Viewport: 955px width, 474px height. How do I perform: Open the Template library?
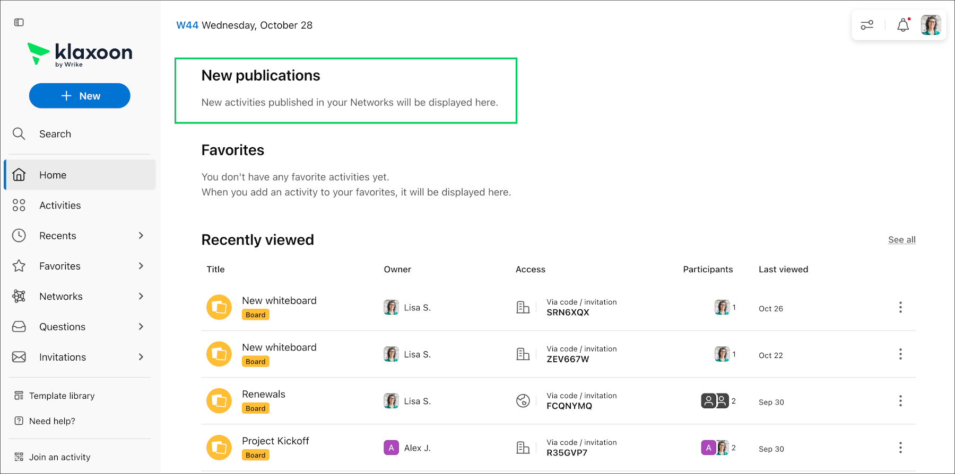point(55,396)
